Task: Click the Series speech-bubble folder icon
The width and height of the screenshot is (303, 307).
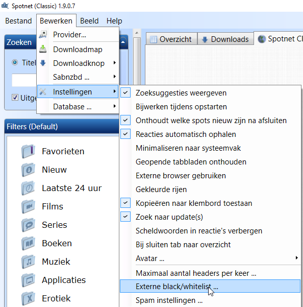Action: 29,225
